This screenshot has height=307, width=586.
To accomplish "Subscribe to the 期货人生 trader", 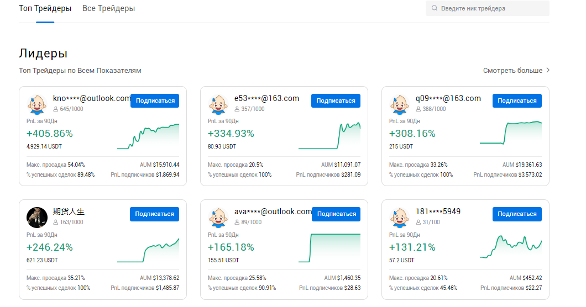I will [x=155, y=214].
